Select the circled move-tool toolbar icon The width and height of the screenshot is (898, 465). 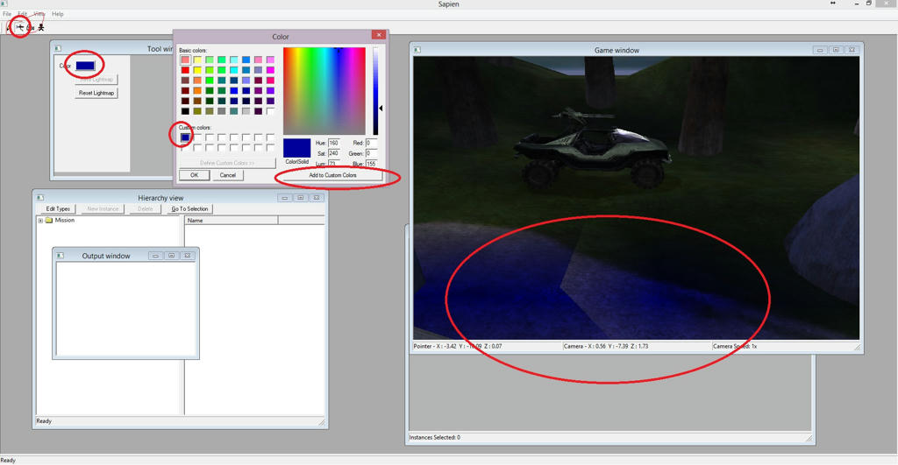pyautogui.click(x=21, y=27)
